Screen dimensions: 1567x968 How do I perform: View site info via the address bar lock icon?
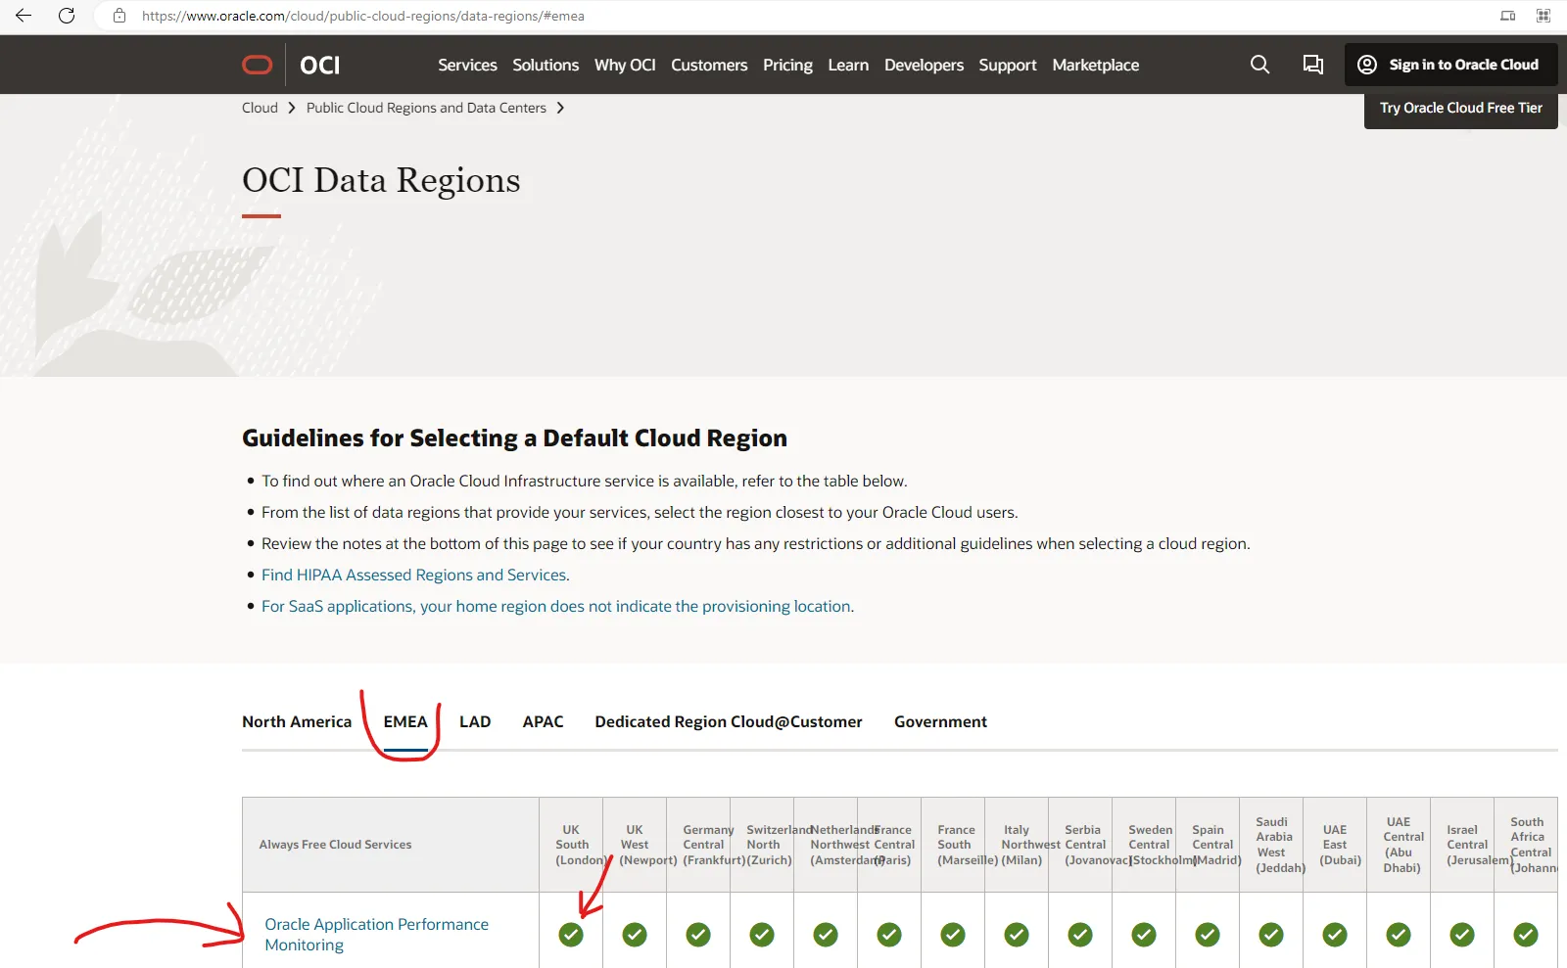pos(119,16)
